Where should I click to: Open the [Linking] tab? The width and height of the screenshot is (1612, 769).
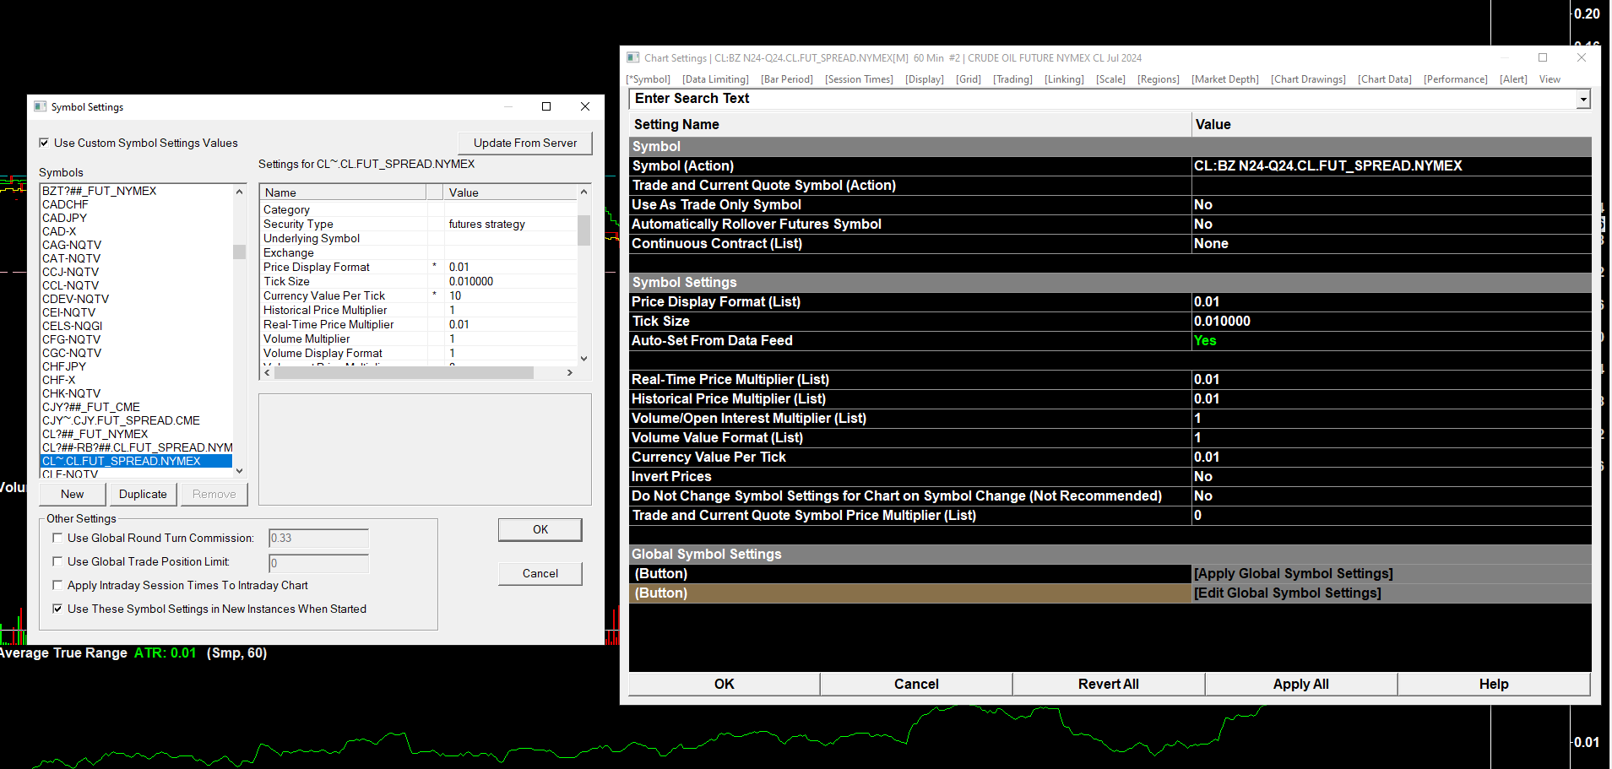(1064, 79)
